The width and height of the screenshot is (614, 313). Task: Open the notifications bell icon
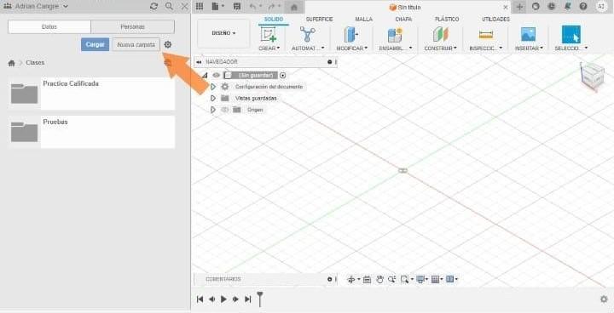[567, 6]
